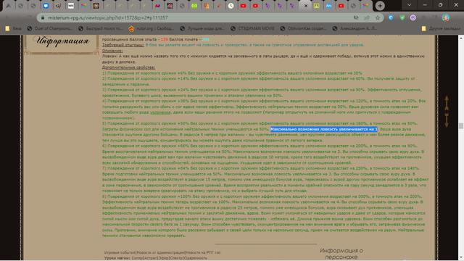Click the page's ornamental up arrow
The height and width of the screenshot is (261, 464).
coord(447,103)
